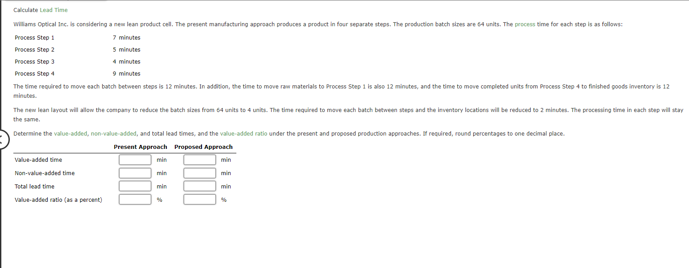This screenshot has height=268, width=689.
Task: Click the Value-added ratio row label
Action: [58, 200]
